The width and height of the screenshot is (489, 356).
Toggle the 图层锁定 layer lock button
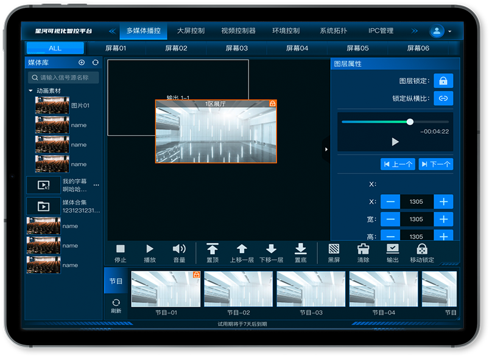tap(443, 81)
